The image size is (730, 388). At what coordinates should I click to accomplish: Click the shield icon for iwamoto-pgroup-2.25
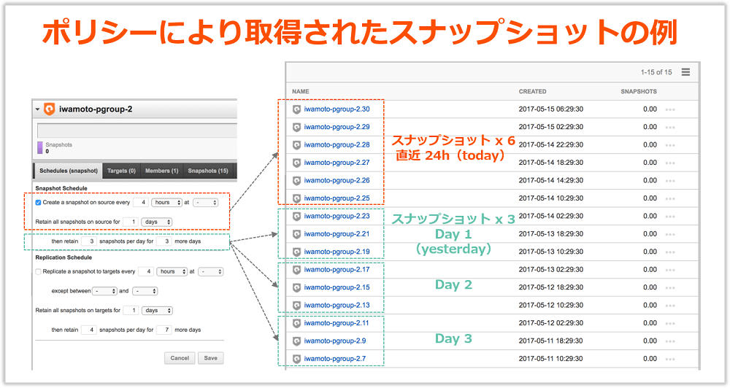point(296,198)
